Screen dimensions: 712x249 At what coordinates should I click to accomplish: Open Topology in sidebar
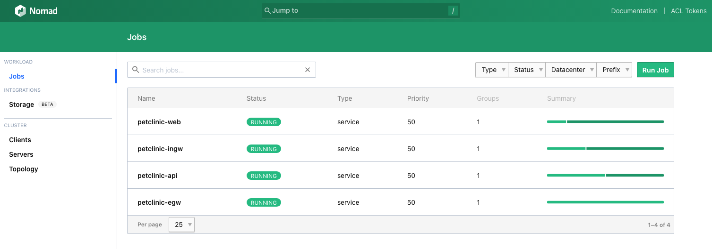pyautogui.click(x=24, y=169)
